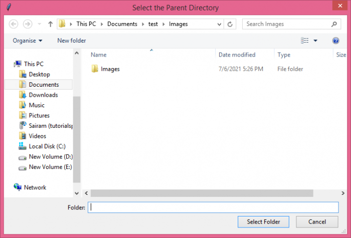
Task: Click the Downloads folder icon
Action: tap(23, 95)
